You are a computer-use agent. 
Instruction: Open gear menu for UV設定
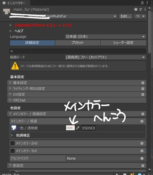click(143, 94)
